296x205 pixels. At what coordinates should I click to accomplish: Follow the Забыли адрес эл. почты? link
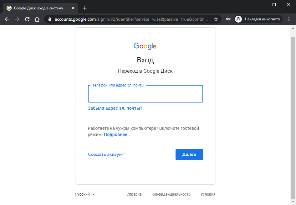[115, 108]
